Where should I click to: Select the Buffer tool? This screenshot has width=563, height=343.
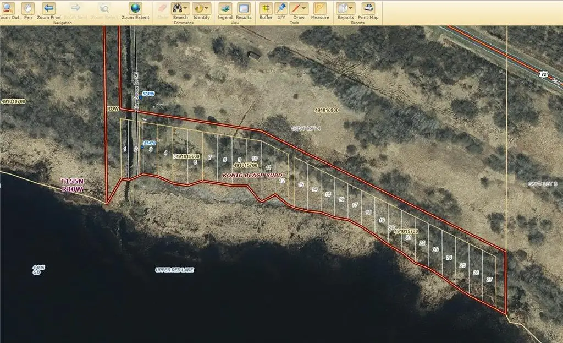[x=266, y=11]
